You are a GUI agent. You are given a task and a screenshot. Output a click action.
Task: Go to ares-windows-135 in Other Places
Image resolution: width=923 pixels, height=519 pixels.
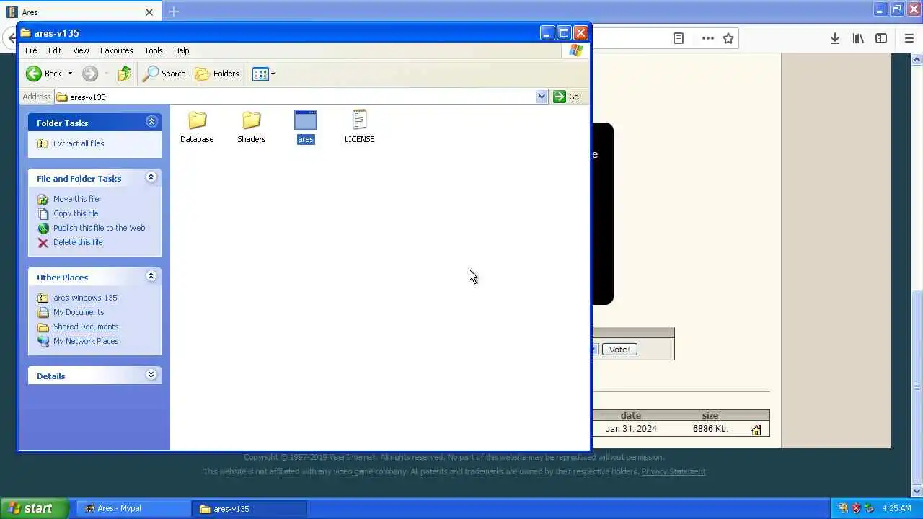(84, 298)
